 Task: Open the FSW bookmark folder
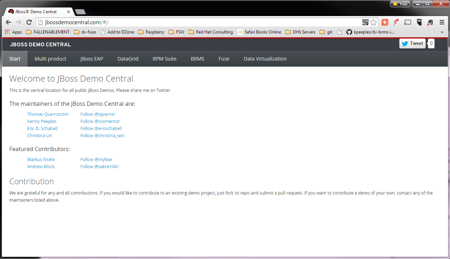176,32
